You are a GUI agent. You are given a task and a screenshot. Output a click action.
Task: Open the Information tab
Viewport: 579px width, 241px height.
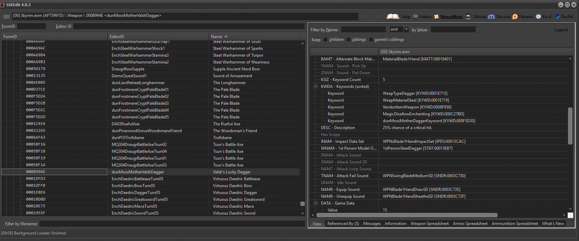396,223
